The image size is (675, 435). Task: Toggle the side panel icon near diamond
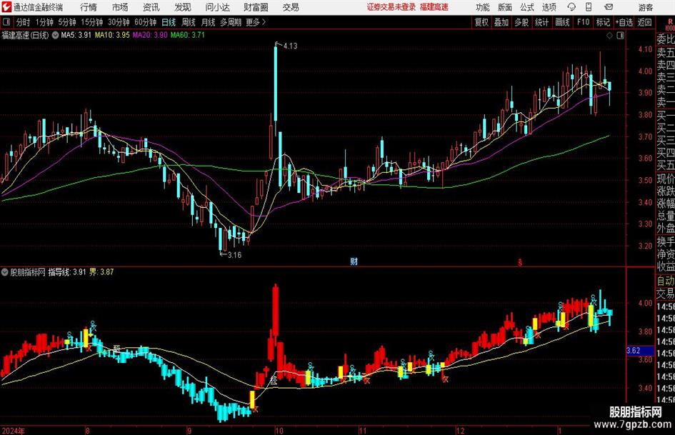[620, 36]
